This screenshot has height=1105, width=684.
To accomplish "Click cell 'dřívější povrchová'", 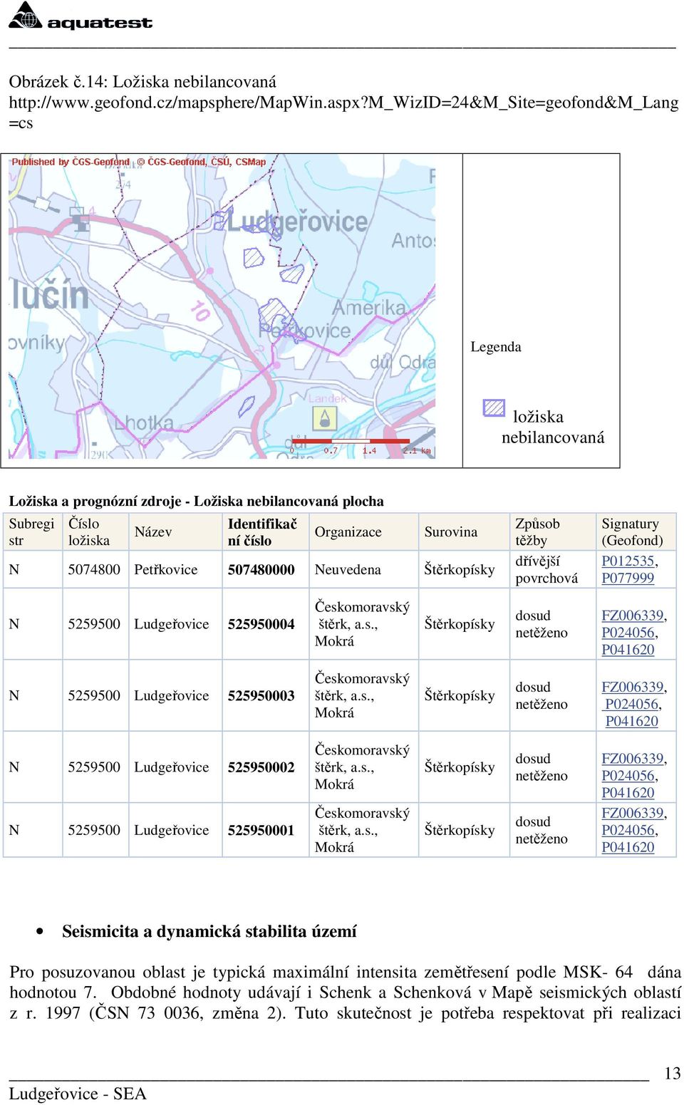I will click(x=546, y=569).
